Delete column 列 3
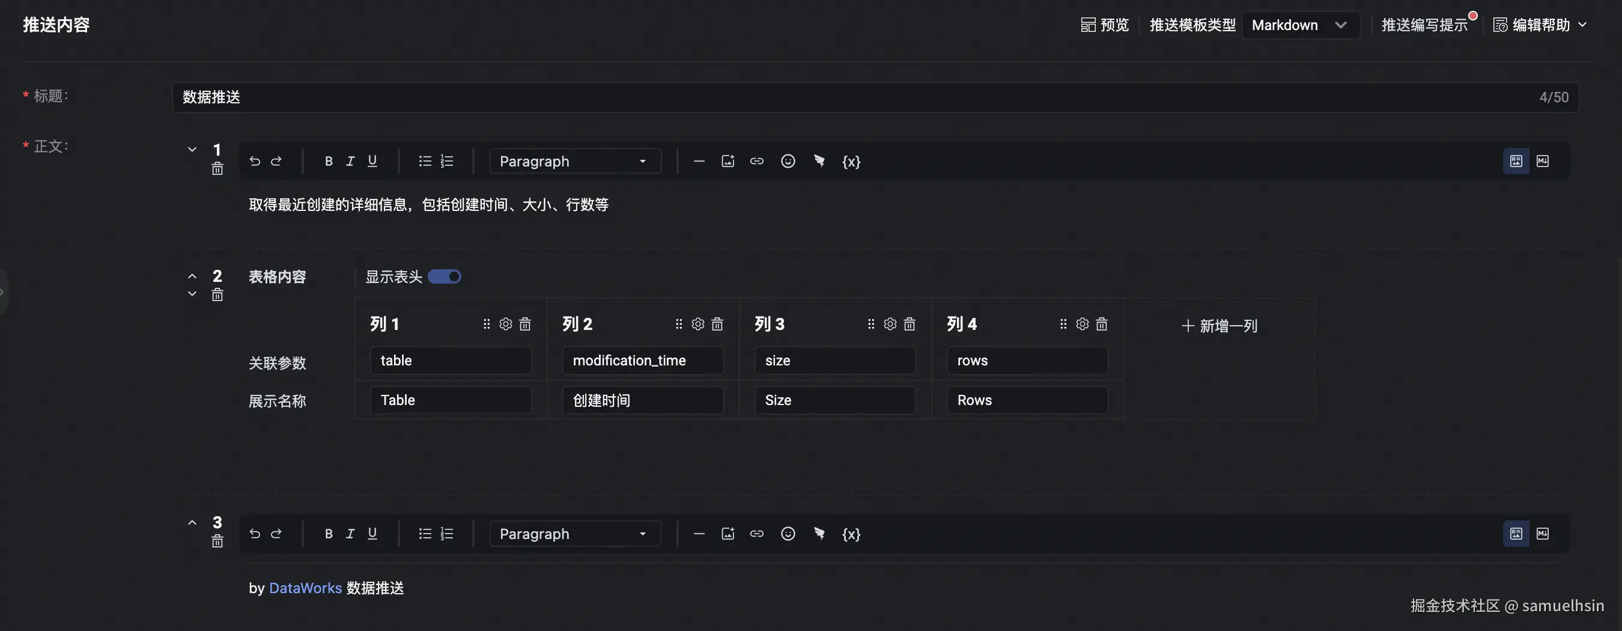This screenshot has height=631, width=1622. click(910, 324)
